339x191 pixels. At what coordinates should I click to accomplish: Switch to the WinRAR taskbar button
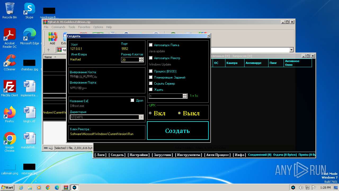65,188
